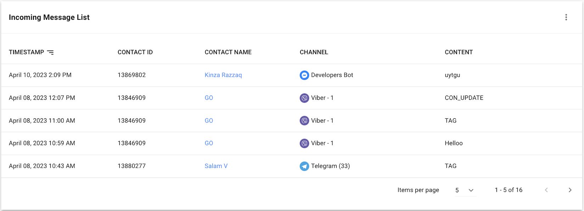Screen dimensions: 584x211
Task: Click the CONTACT ID column header
Action: [x=135, y=52]
